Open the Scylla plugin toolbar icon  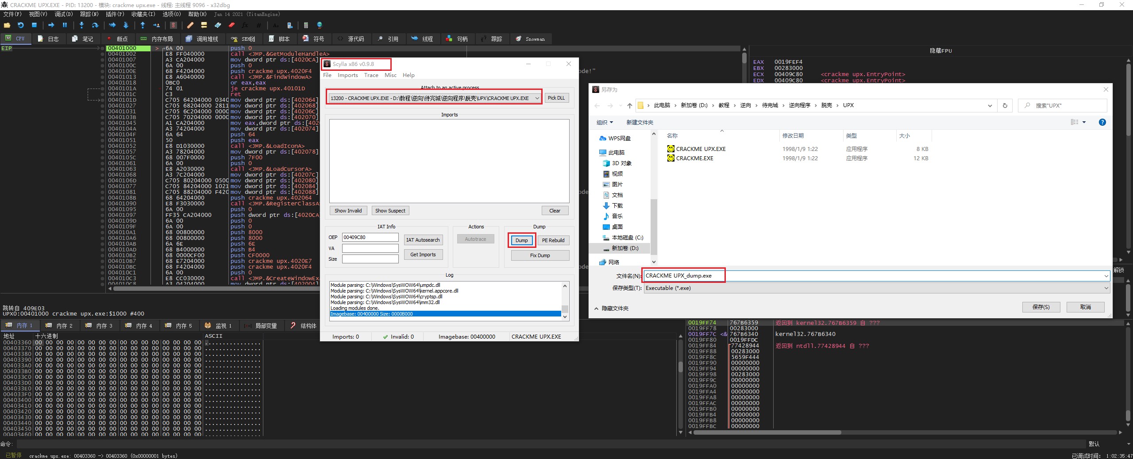coord(173,25)
